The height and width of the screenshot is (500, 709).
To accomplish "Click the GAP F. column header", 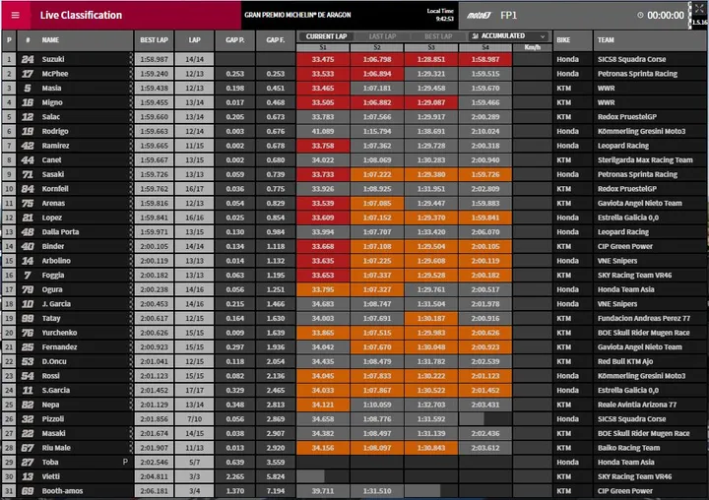I will click(276, 40).
